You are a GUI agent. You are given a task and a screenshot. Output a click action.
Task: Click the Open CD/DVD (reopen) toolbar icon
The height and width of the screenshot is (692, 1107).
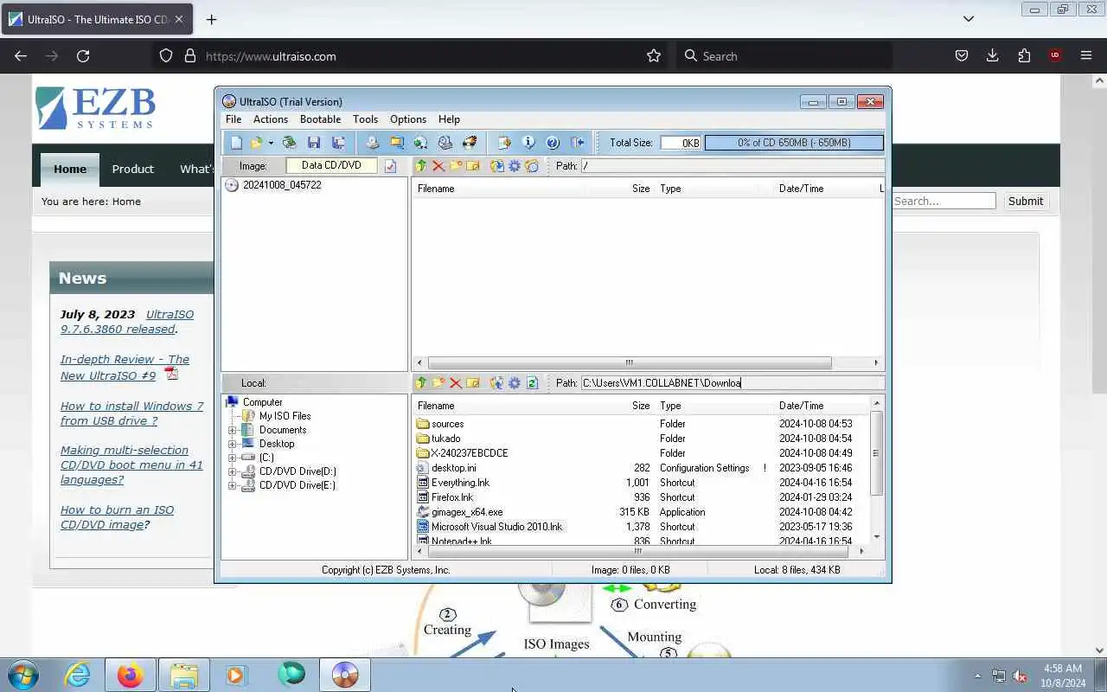coord(289,143)
